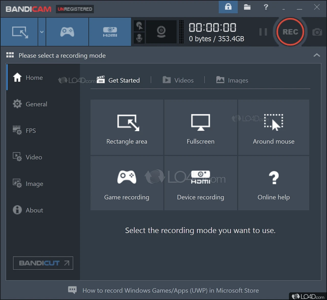Click the help question mark icon
Screen dimensions: 327x300
tap(266, 7)
